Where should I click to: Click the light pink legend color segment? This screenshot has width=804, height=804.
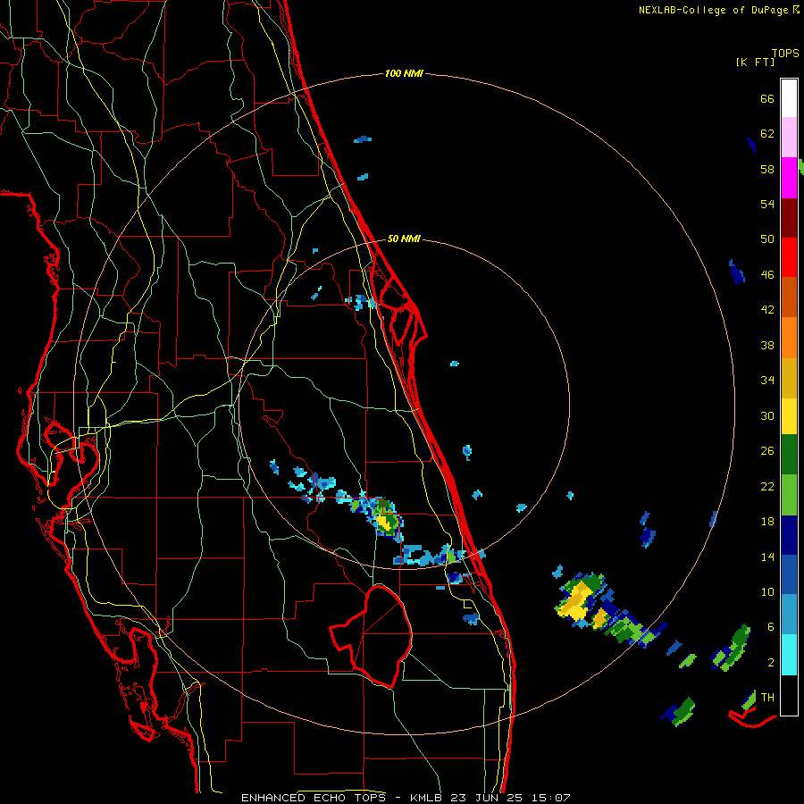pos(789,138)
